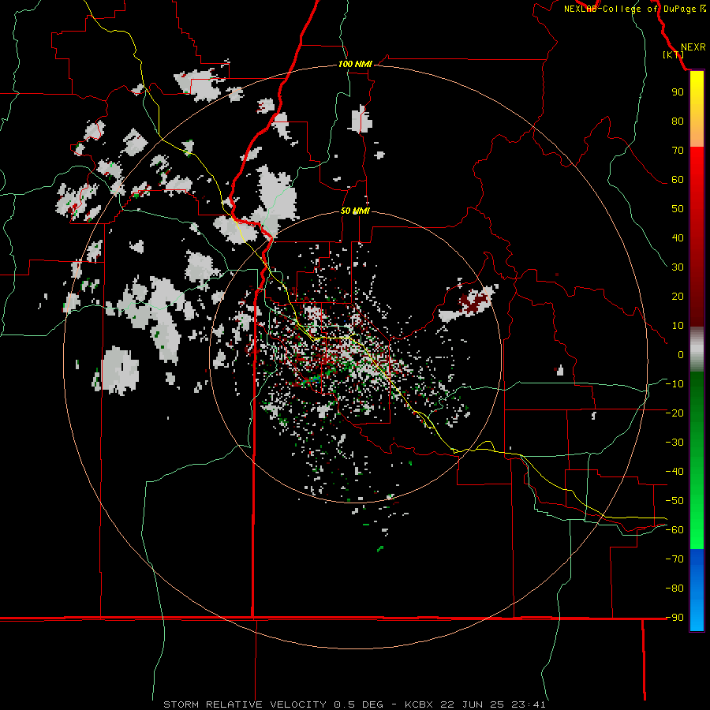
Task: Click the 20 value on the velocity scale
Action: pyautogui.click(x=678, y=296)
